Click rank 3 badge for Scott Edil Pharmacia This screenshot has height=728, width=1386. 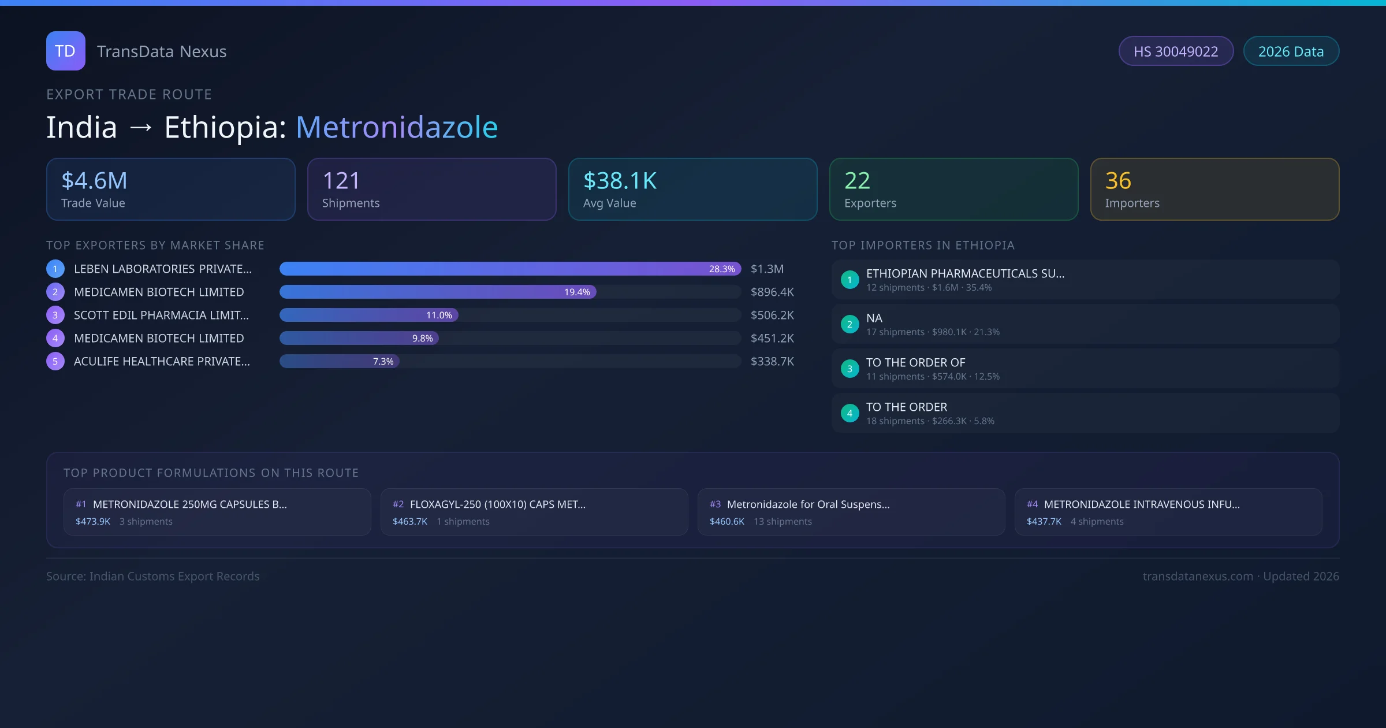[x=55, y=315]
